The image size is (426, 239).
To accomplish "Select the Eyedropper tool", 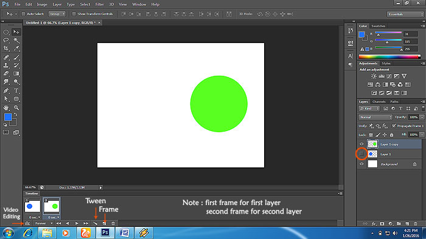I will coord(16,49).
